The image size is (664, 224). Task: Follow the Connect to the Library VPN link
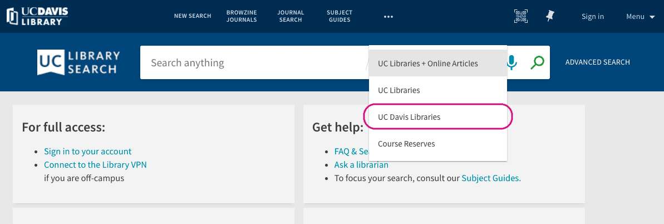click(x=95, y=165)
